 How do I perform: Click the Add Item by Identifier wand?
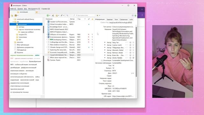click(x=53, y=16)
